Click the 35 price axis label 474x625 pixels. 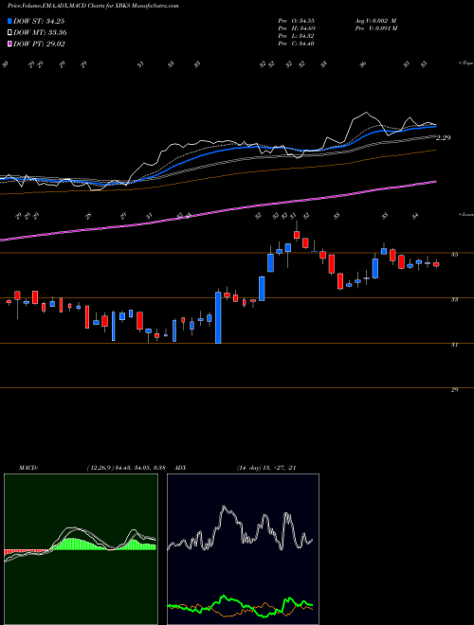(454, 255)
